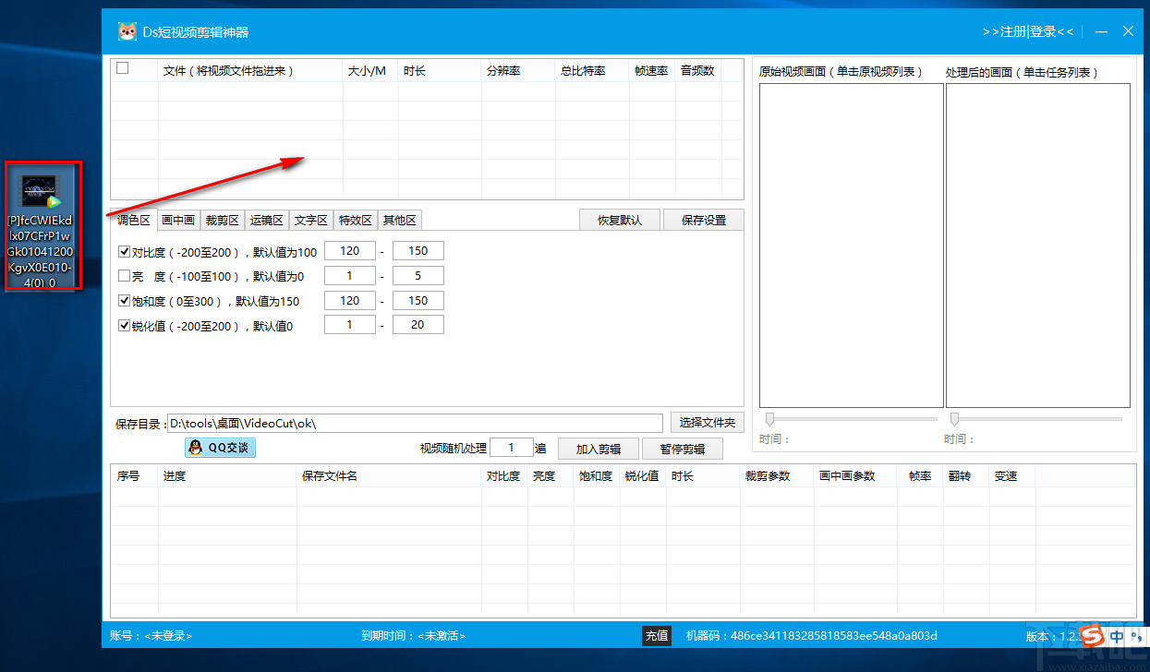
Task: Click the 保存目录 path field
Action: (415, 423)
